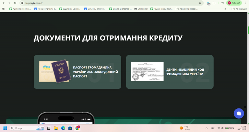Image resolution: width=249 pixels, height=132 pixels.
Task: Click the Ідентифікаційний код громадянина України text
Action: click(x=185, y=72)
